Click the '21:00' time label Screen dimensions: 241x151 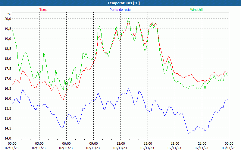pyautogui.click(x=202, y=143)
